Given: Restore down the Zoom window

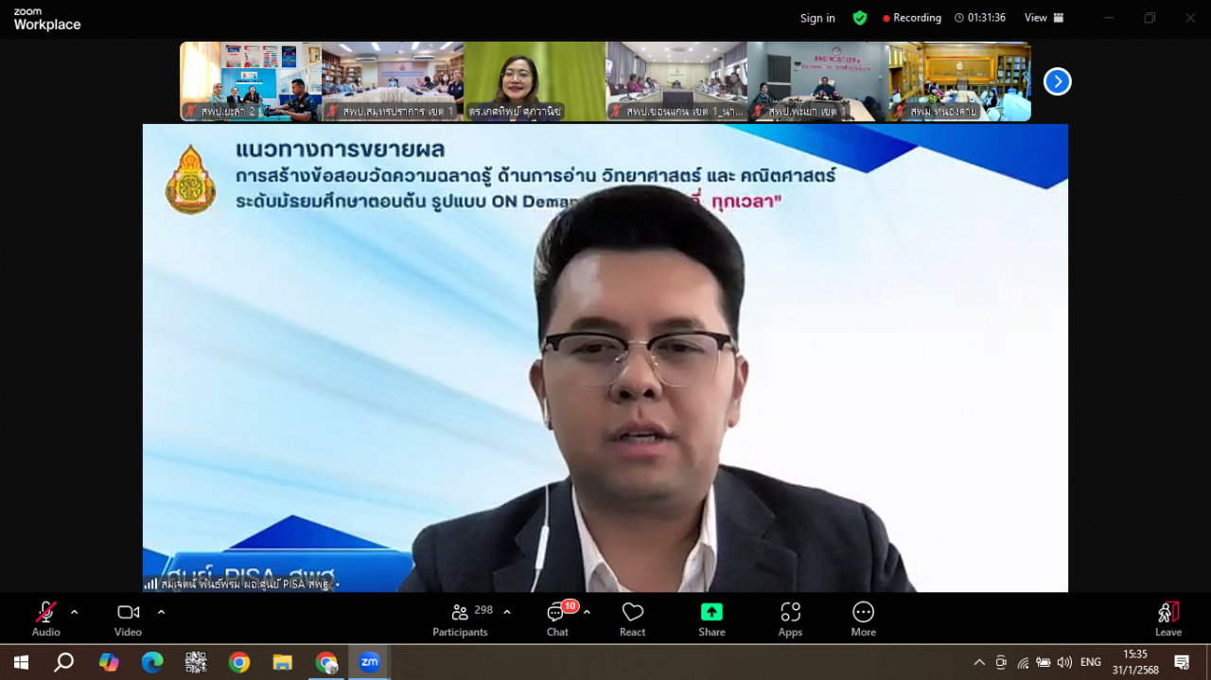Looking at the screenshot, I should tap(1150, 18).
